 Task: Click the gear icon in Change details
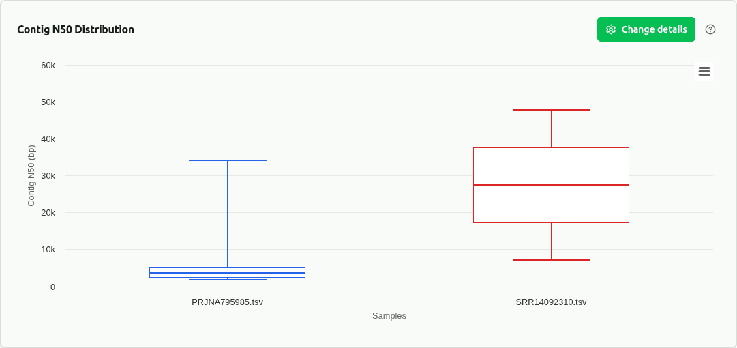point(611,29)
